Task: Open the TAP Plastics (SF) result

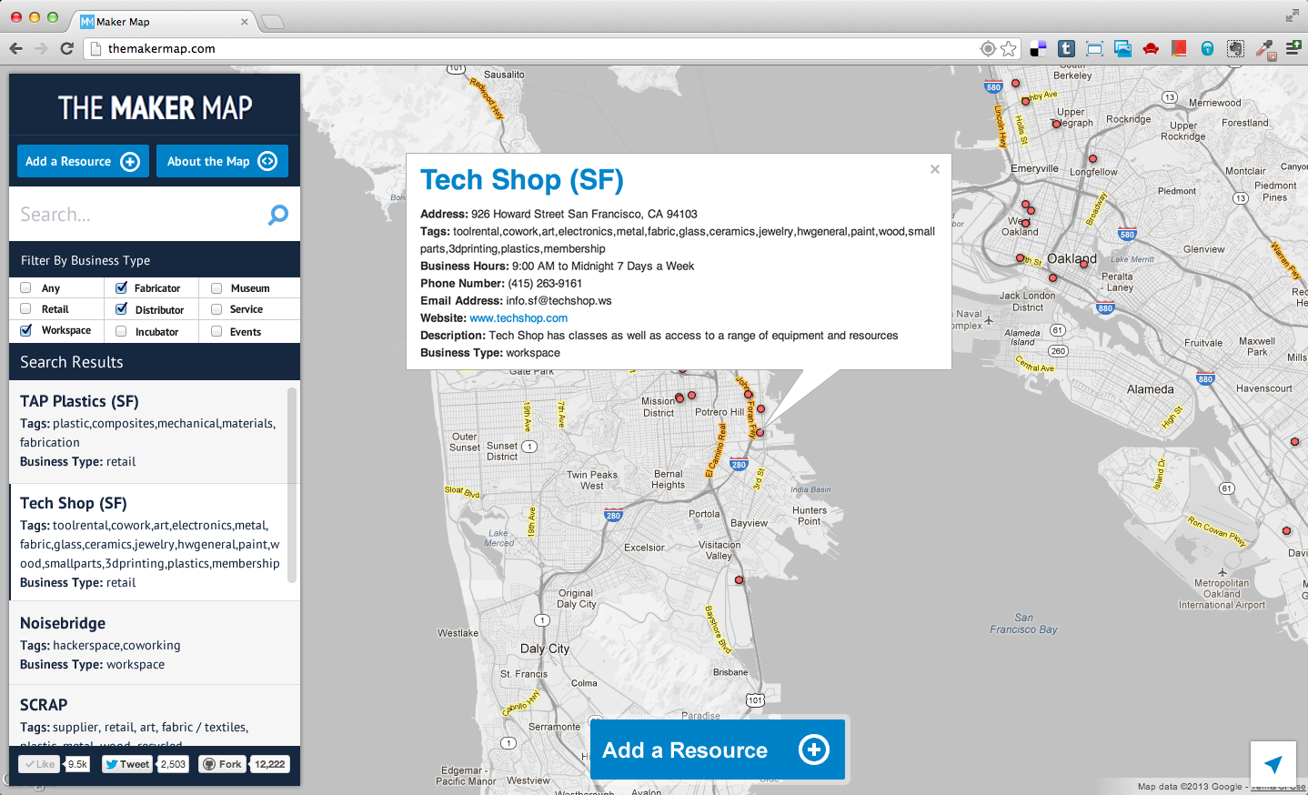Action: pos(79,401)
